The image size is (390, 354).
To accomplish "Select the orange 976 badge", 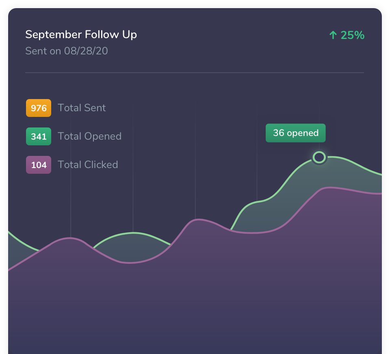I will point(39,108).
